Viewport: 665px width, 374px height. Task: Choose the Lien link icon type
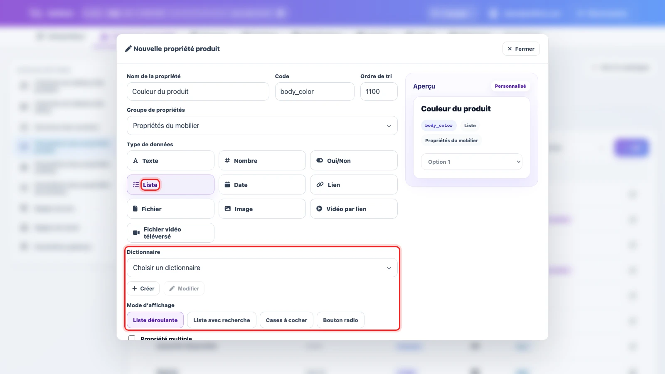320,185
